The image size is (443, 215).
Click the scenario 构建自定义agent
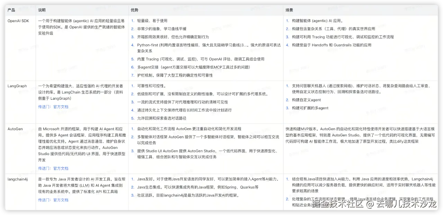(x=306, y=100)
